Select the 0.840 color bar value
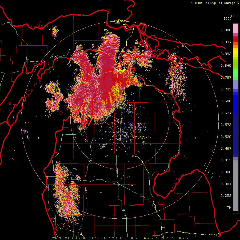The height and width of the screenshot is (240, 240). click(x=226, y=66)
